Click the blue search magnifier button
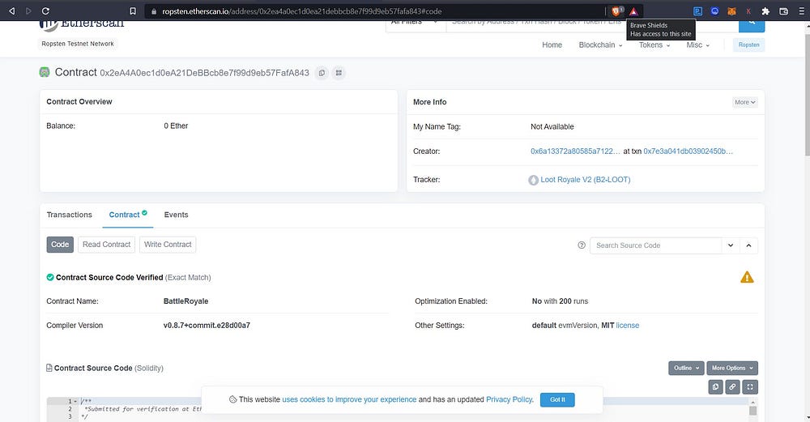Image resolution: width=810 pixels, height=422 pixels. coord(752,24)
